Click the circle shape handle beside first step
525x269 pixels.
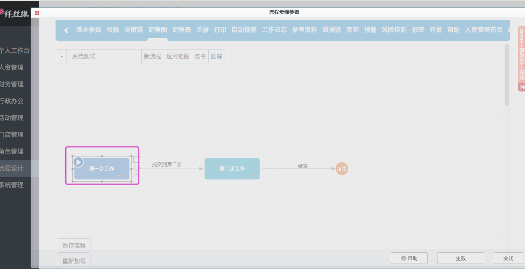[x=136, y=168]
